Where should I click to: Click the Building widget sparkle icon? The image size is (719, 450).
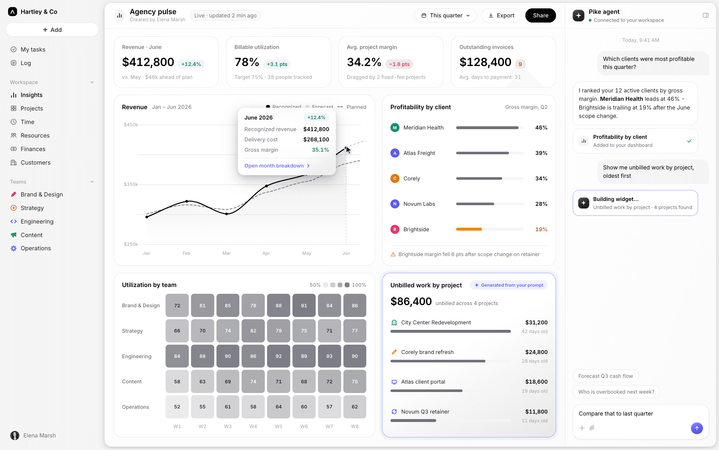(584, 203)
